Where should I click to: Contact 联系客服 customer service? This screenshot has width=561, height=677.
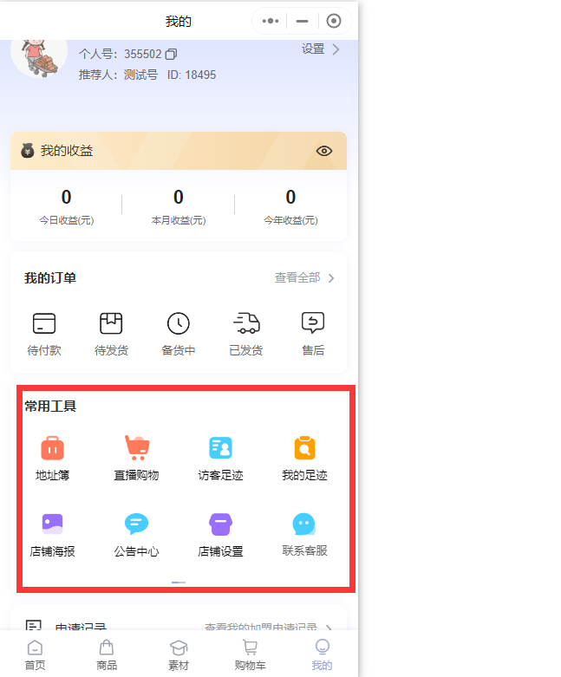point(304,534)
